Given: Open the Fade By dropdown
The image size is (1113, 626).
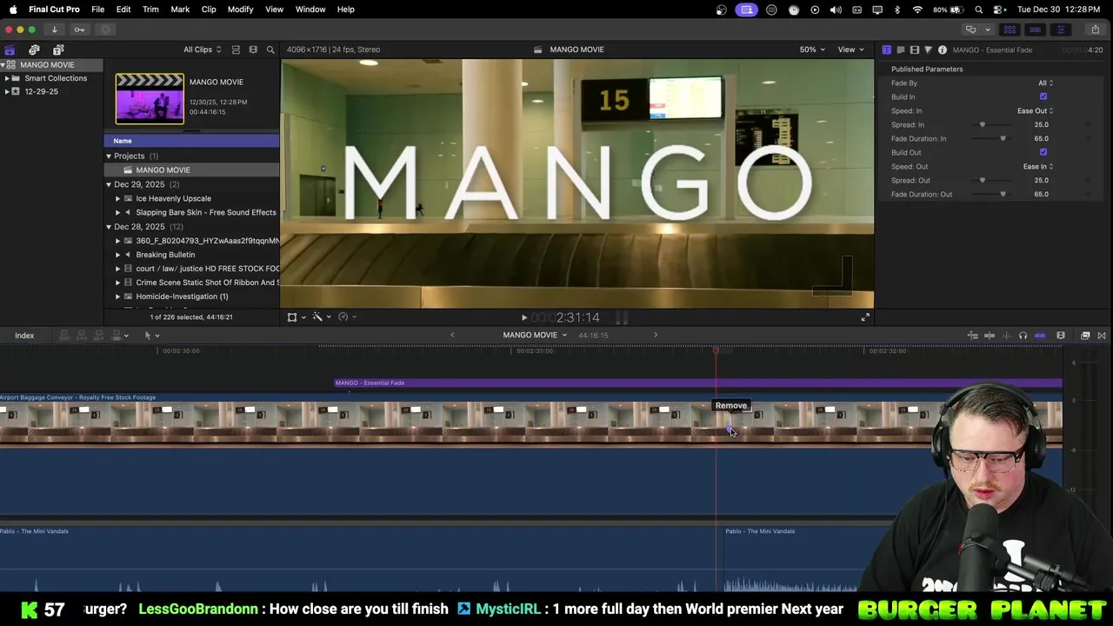Looking at the screenshot, I should (x=1045, y=83).
